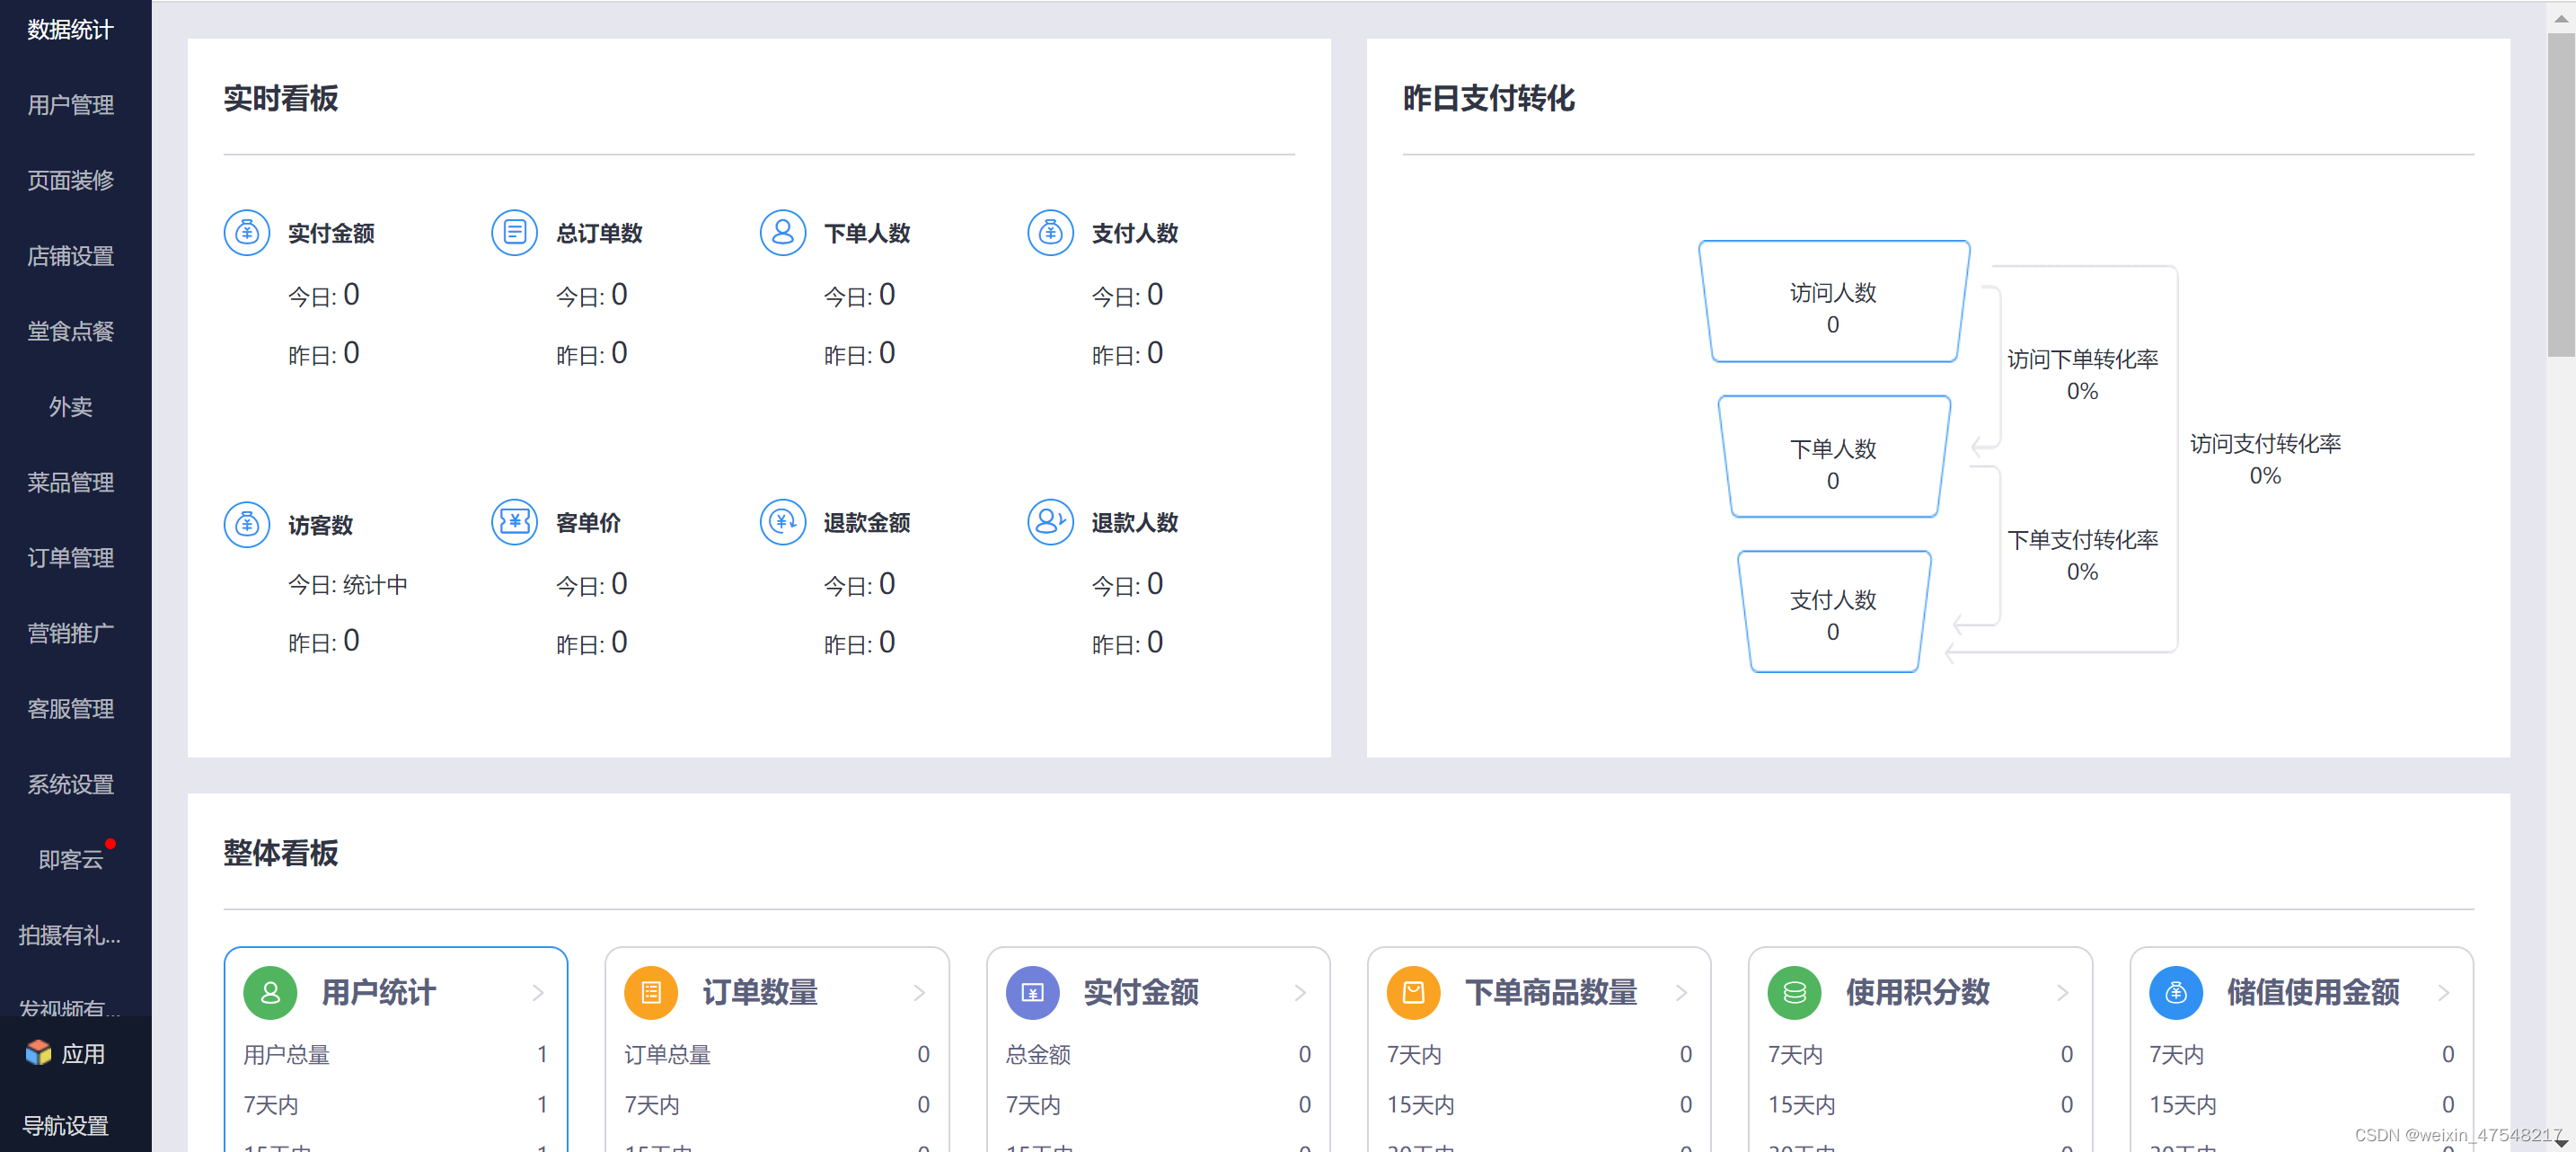Open 即客云 with red notification dot
The image size is (2576, 1152).
70,859
